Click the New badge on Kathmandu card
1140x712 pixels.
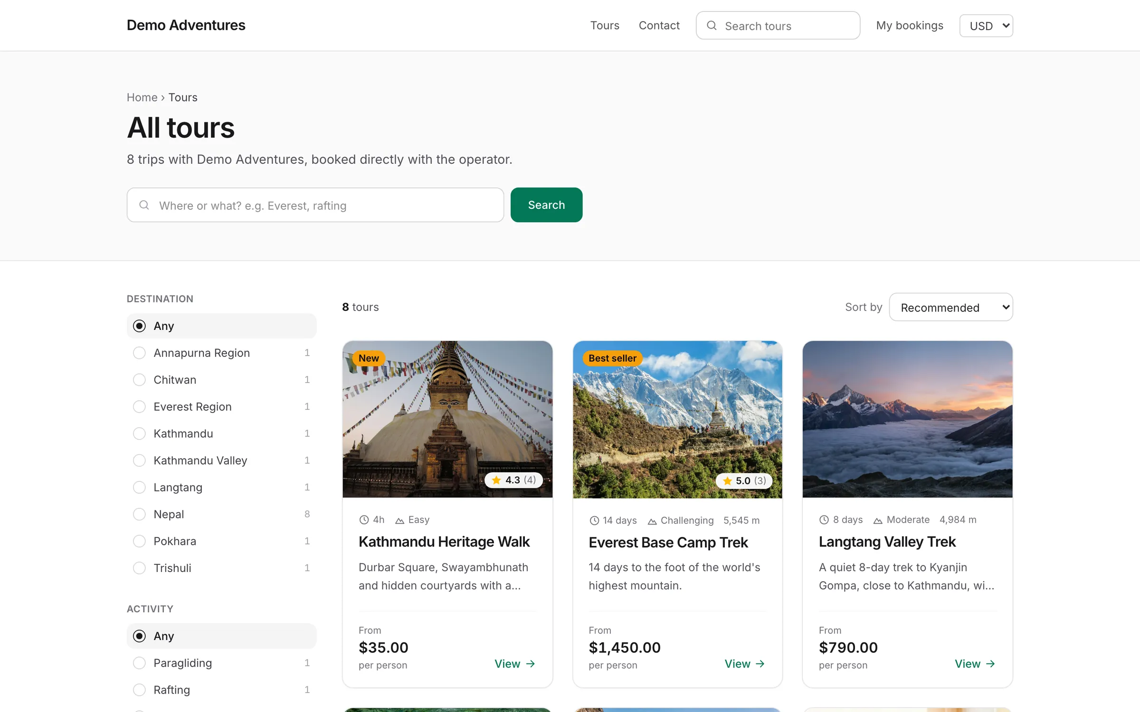click(x=369, y=358)
